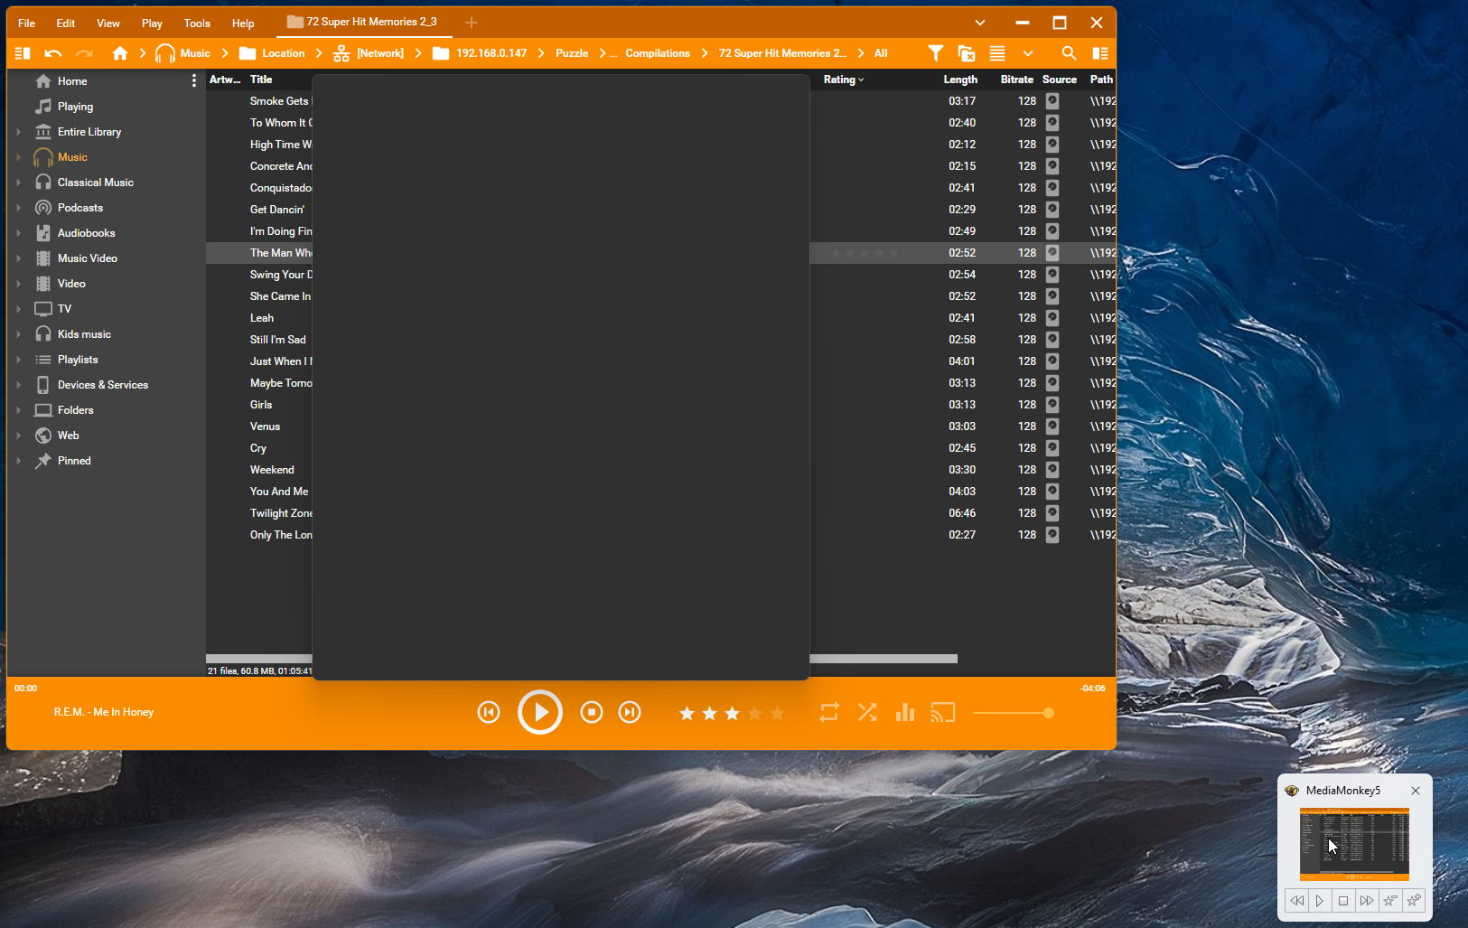
Task: Expand the Entire Library node
Action: click(18, 132)
